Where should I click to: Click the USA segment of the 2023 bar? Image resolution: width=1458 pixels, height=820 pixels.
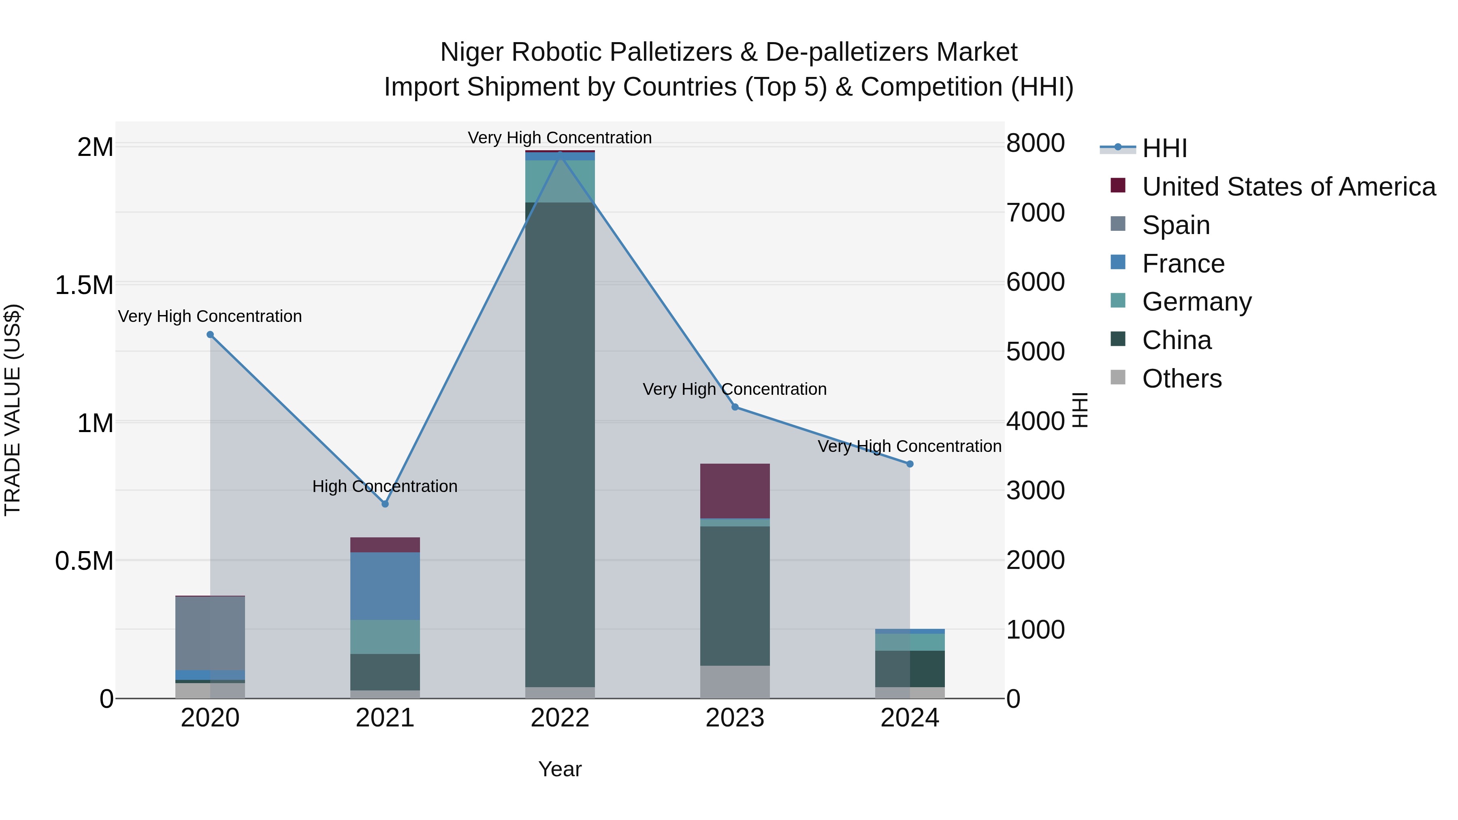[735, 491]
